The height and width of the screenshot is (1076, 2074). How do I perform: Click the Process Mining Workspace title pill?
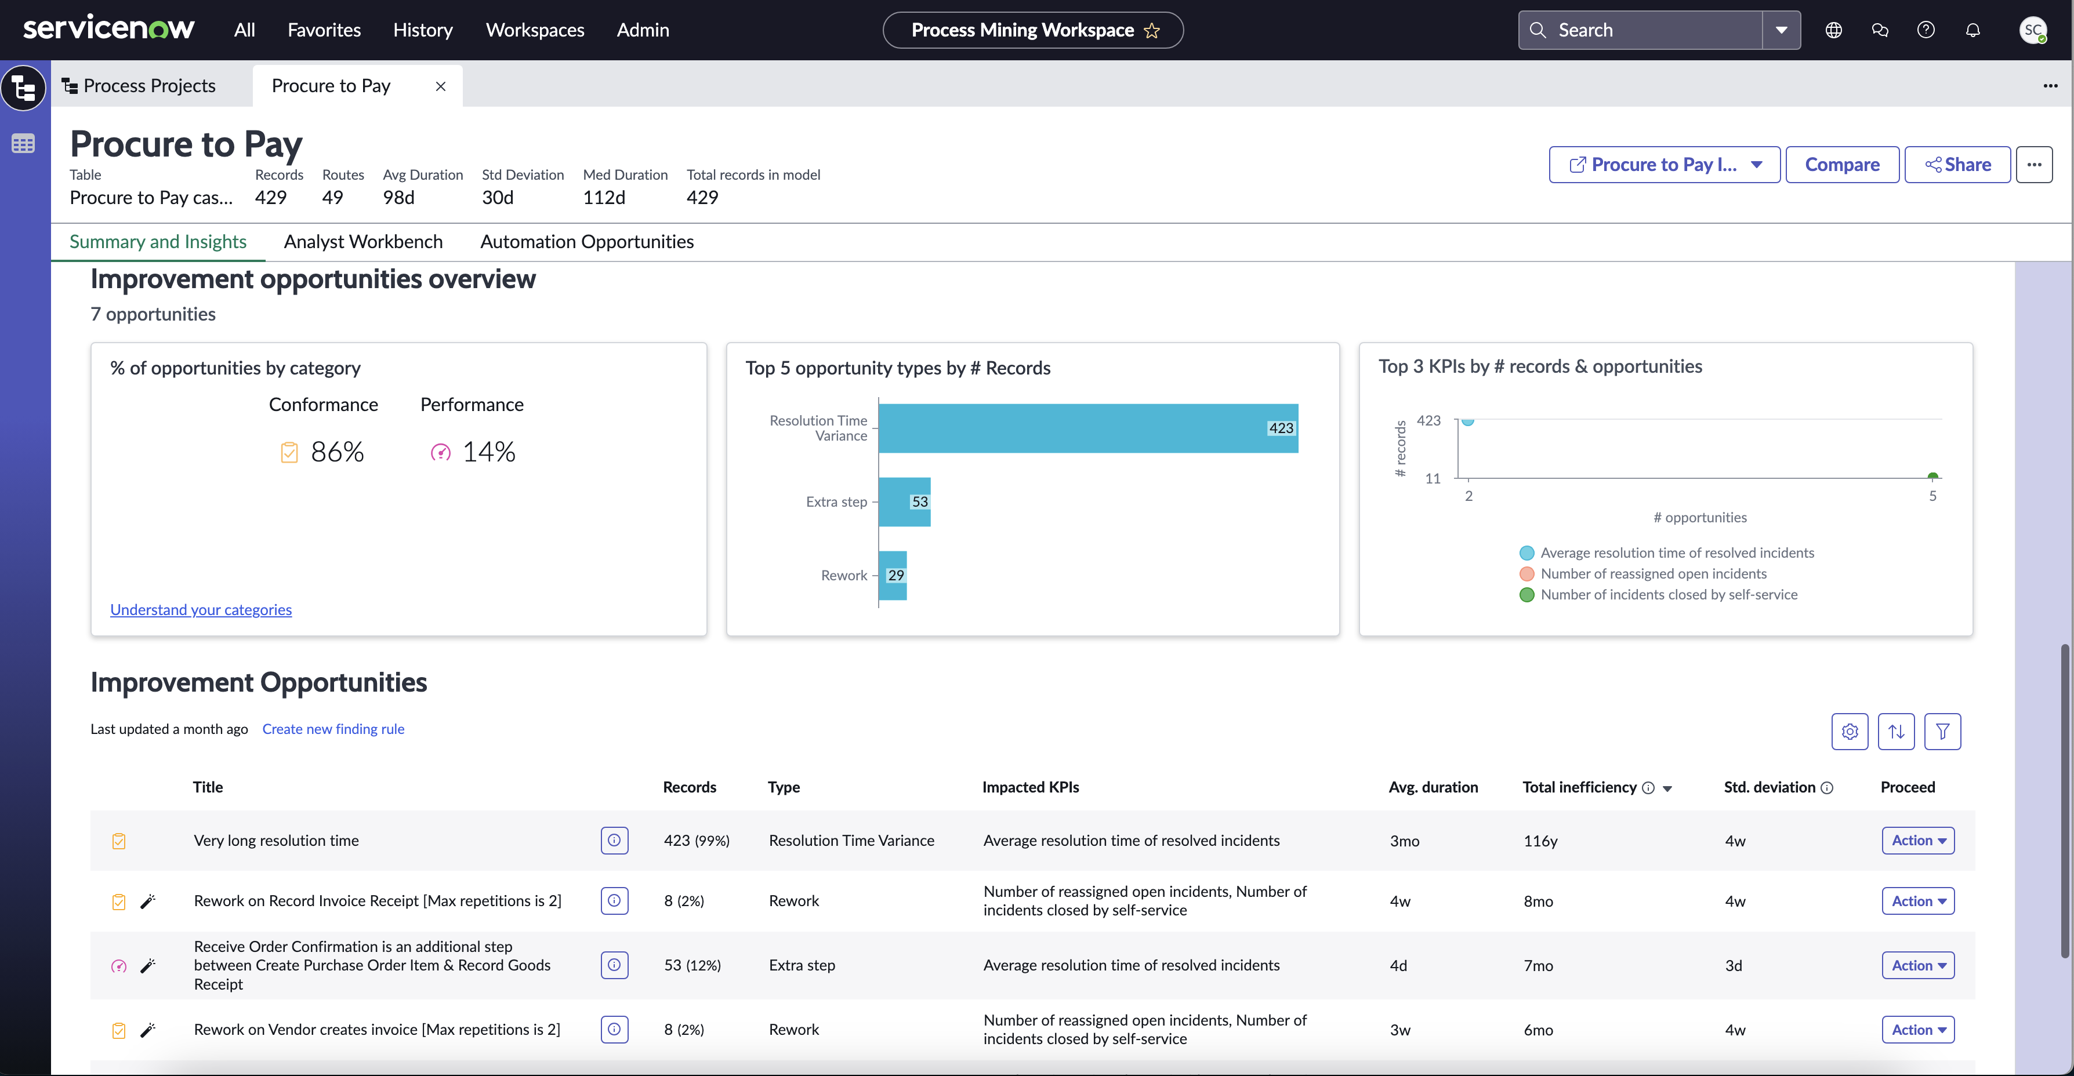[x=1033, y=31]
